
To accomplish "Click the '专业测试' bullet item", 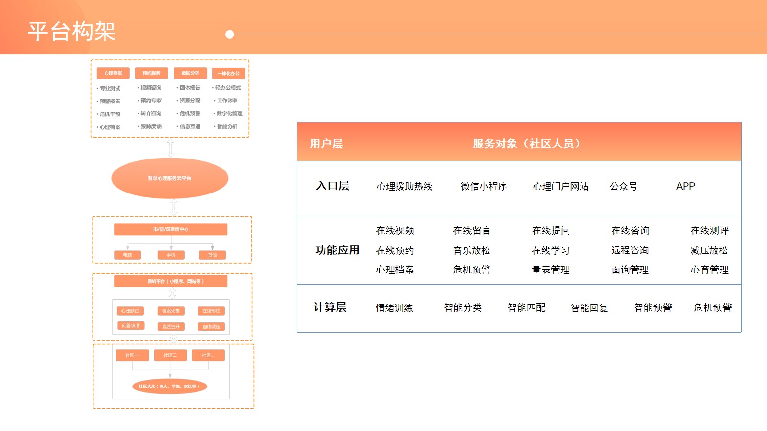I will click(x=110, y=88).
